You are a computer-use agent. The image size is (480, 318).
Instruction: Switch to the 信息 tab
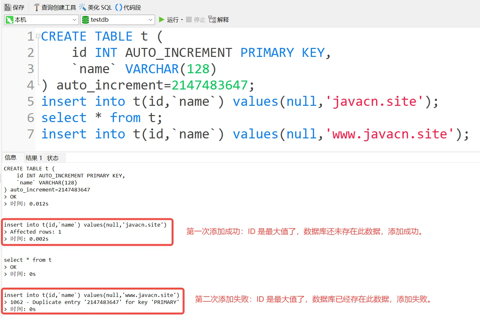[x=11, y=157]
